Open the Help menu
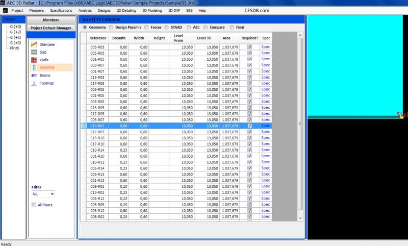 (x=202, y=10)
